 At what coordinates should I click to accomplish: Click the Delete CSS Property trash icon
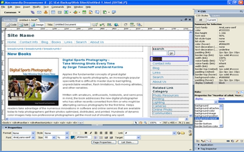[241, 141]
